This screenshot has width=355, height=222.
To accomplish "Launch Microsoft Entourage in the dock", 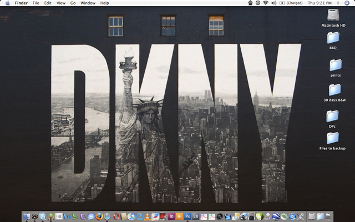I will pyautogui.click(x=83, y=217).
